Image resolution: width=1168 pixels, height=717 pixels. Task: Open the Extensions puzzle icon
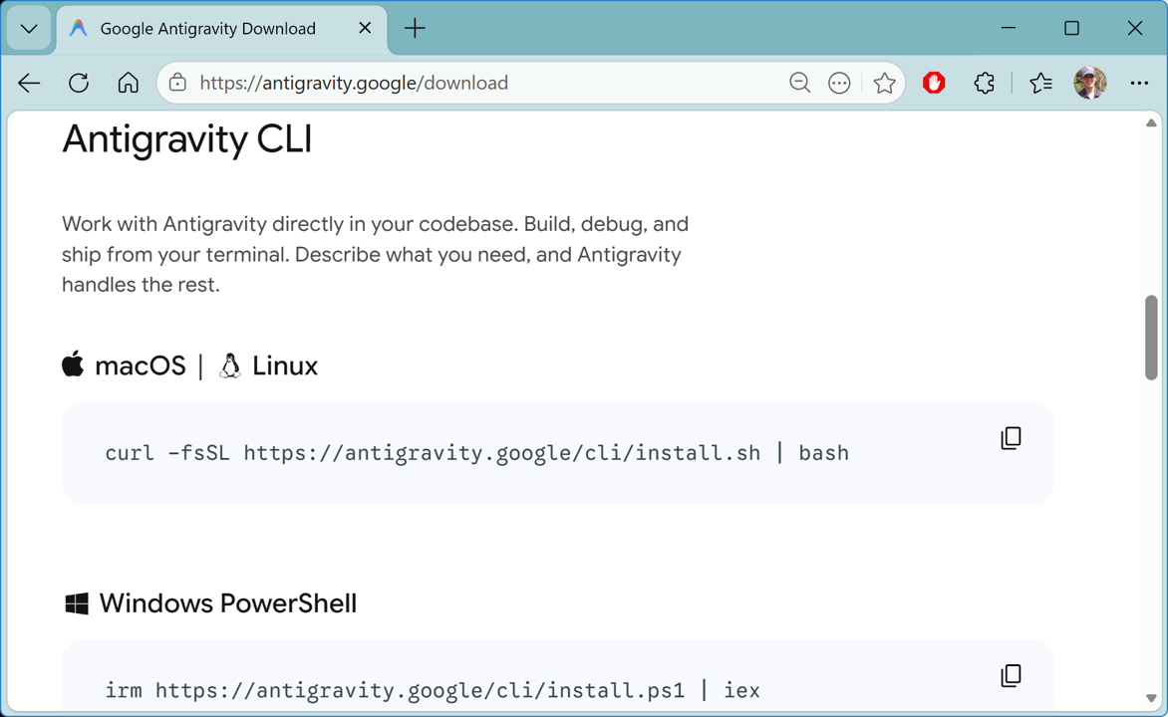point(984,83)
